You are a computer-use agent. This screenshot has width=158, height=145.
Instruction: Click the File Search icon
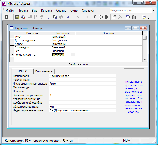(x=23, y=17)
